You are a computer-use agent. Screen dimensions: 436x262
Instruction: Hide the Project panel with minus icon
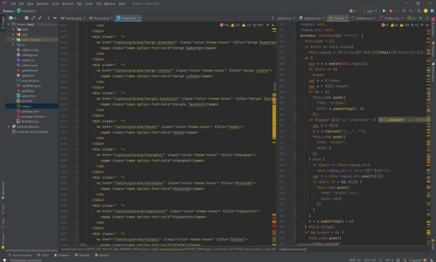coord(55,18)
